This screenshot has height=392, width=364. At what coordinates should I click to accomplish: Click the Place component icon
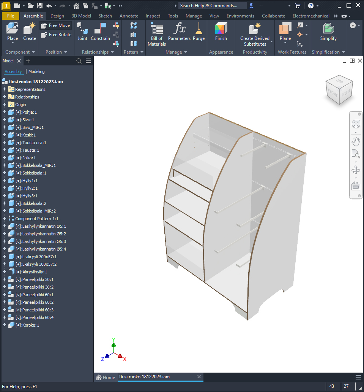[13, 29]
